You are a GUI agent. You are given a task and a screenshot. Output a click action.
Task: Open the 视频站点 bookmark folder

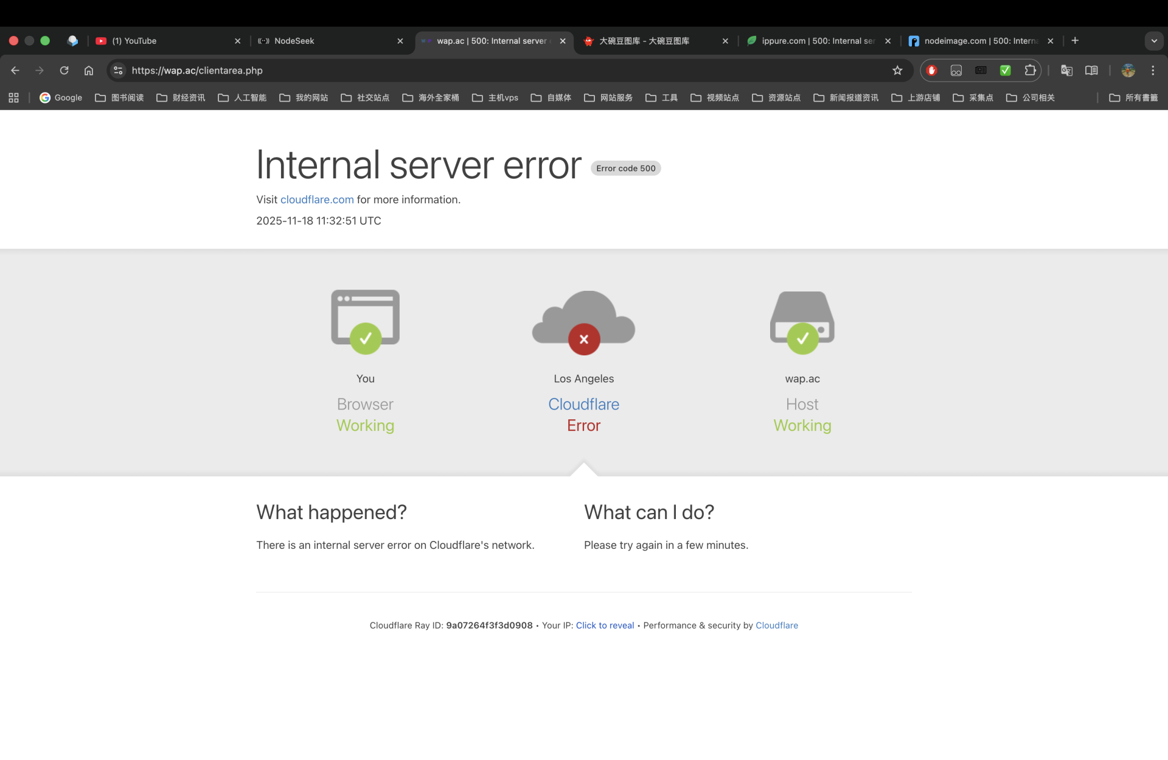(x=715, y=97)
